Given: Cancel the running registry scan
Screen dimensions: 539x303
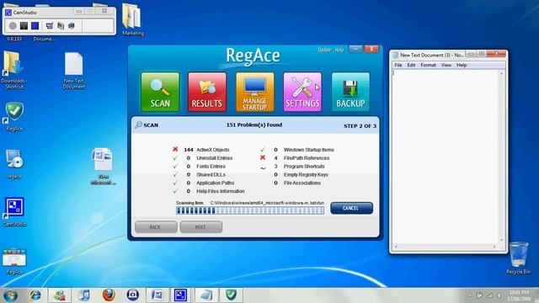Looking at the screenshot, I should (x=351, y=208).
